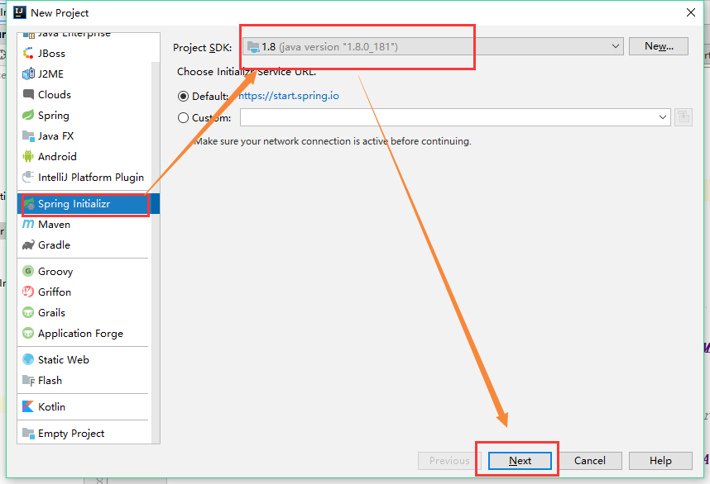710x484 pixels.
Task: Select Kotlin project type label
Action: click(x=51, y=406)
